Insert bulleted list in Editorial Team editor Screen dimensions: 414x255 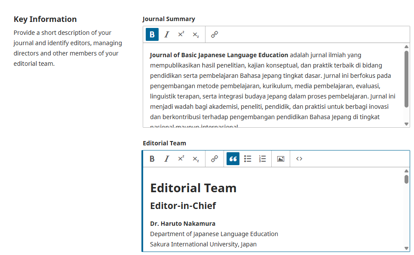pos(248,159)
